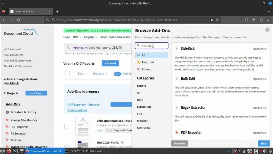Click the Klaxon Site Monitor pin icon
This screenshot has height=154, width=273.
(x=7, y=120)
